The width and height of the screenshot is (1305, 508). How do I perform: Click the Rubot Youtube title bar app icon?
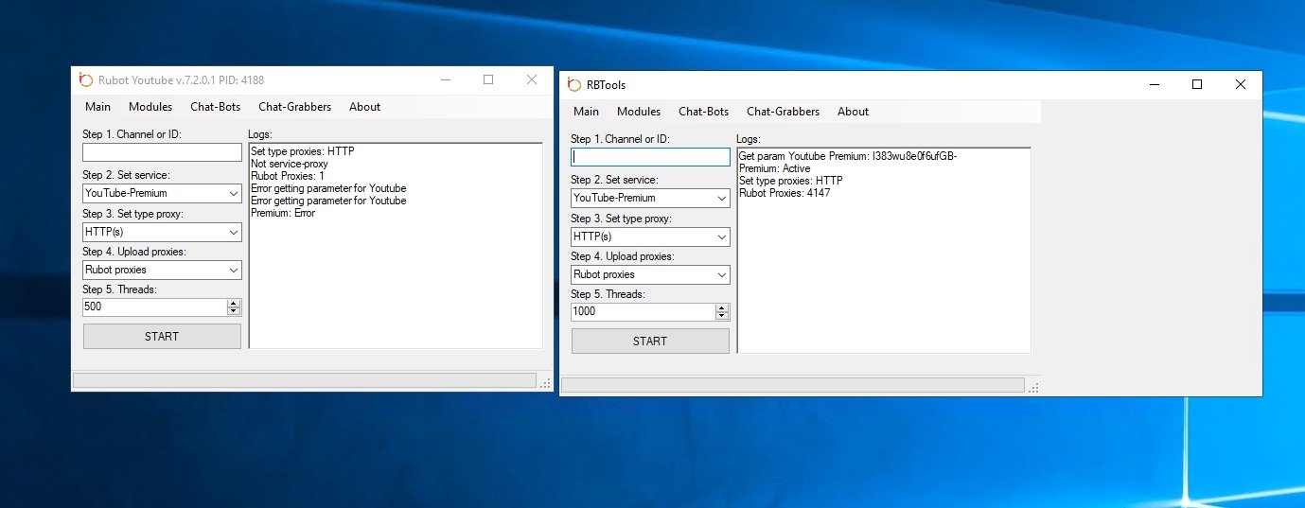[85, 80]
